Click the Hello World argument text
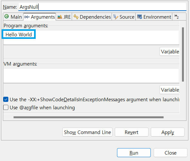Image resolution: width=190 pixels, height=161 pixels. pos(19,35)
